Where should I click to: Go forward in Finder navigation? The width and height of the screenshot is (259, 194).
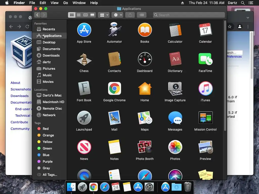coord(44,15)
